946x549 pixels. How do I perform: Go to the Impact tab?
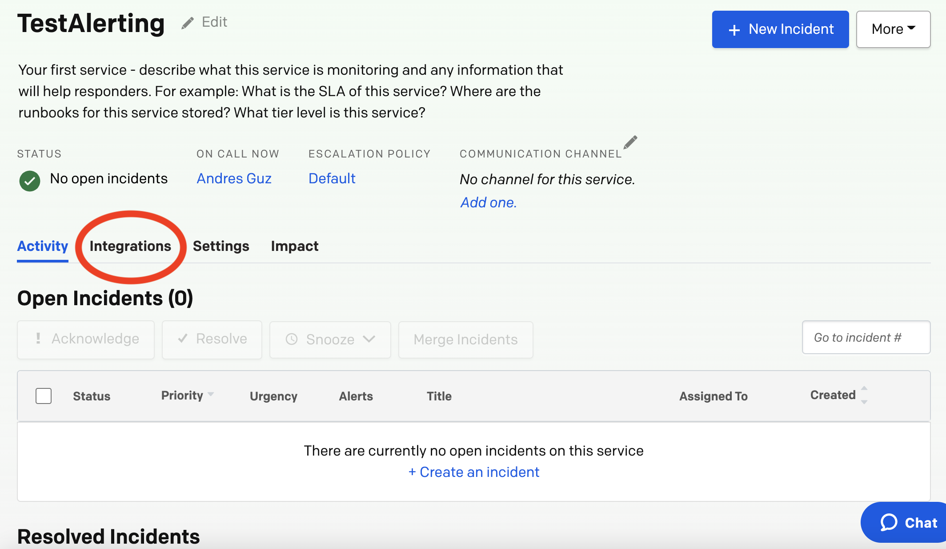tap(294, 246)
